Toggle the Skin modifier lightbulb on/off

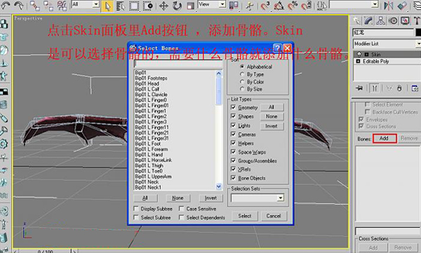tap(359, 54)
